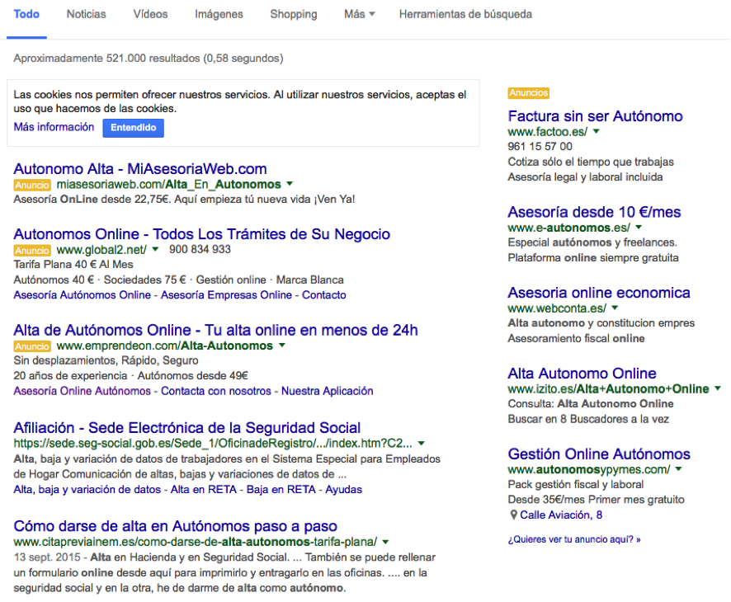Screen dimensions: 731x602
Task: Select the Vídeos tab
Action: (x=149, y=14)
